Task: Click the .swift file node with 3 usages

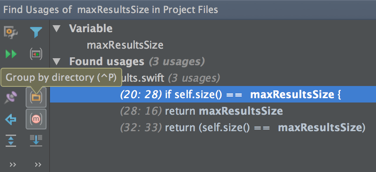Action: tap(171, 78)
